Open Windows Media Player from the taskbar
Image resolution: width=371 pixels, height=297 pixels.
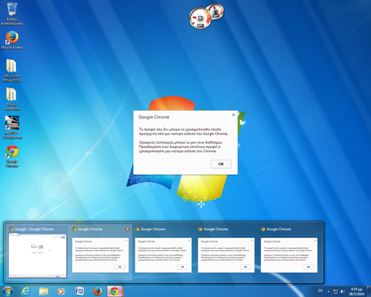click(x=61, y=291)
